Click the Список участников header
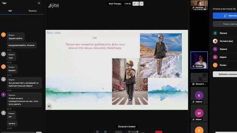The image size is (237, 133). coord(224,9)
